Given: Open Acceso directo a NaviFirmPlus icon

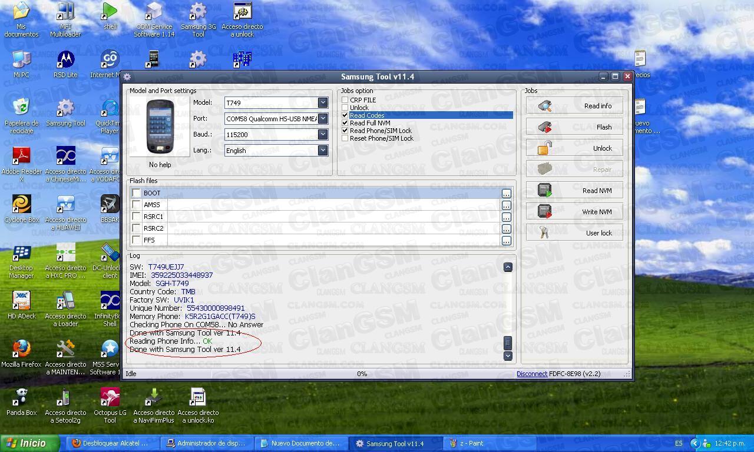Looking at the screenshot, I should (154, 406).
